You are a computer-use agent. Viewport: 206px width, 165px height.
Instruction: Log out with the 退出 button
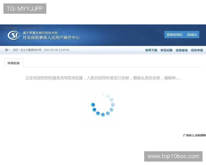192,35
